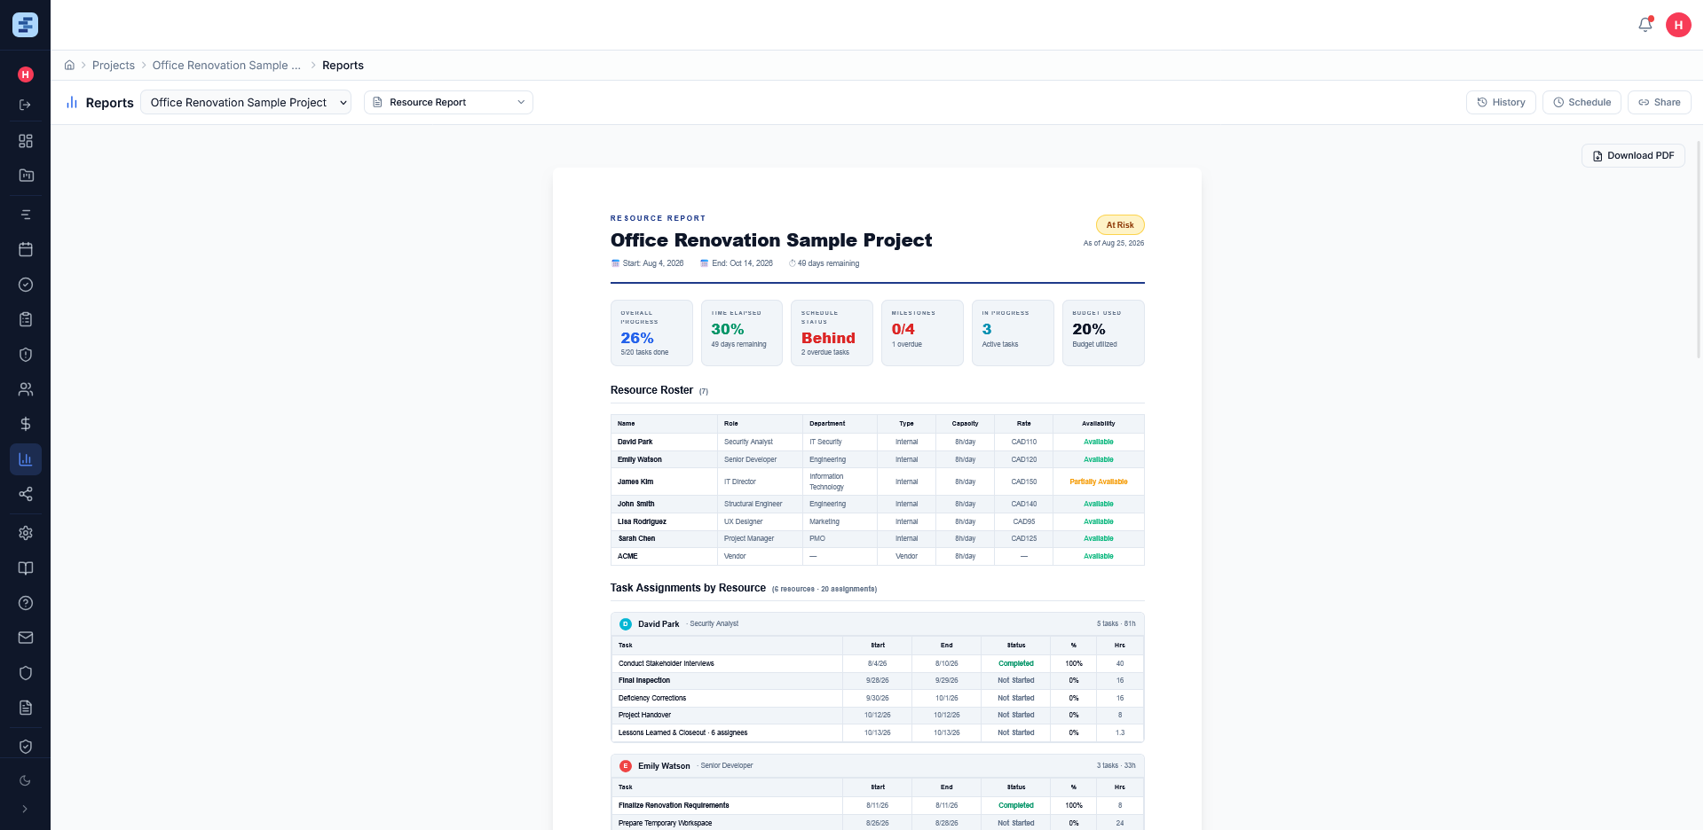Viewport: 1704px width, 830px height.
Task: Open the clipboard icon in sidebar
Action: (x=26, y=319)
